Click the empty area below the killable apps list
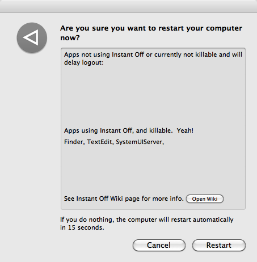This screenshot has width=257, height=262. pos(153,169)
